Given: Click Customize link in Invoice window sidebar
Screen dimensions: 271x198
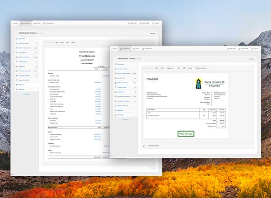Looking at the screenshot, I should (x=126, y=120).
